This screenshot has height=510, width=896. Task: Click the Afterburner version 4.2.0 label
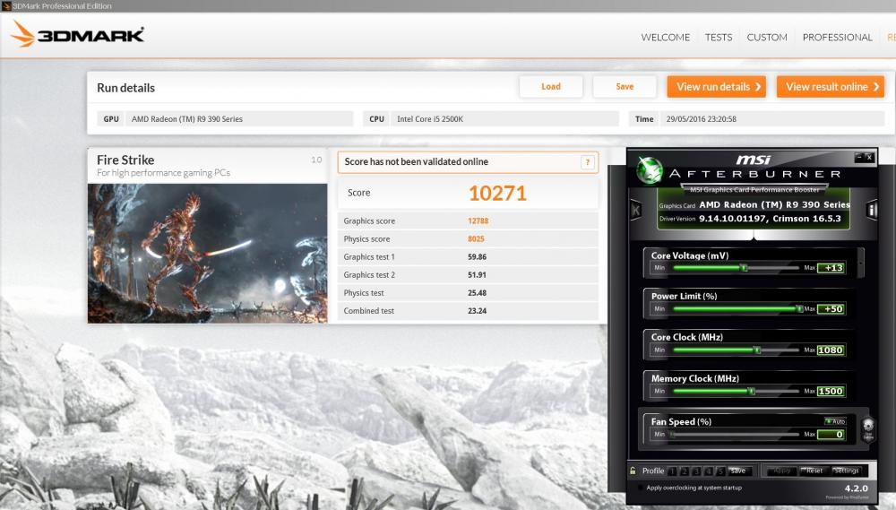856,488
